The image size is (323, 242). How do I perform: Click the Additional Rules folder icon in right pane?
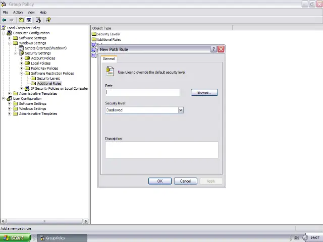coord(94,39)
